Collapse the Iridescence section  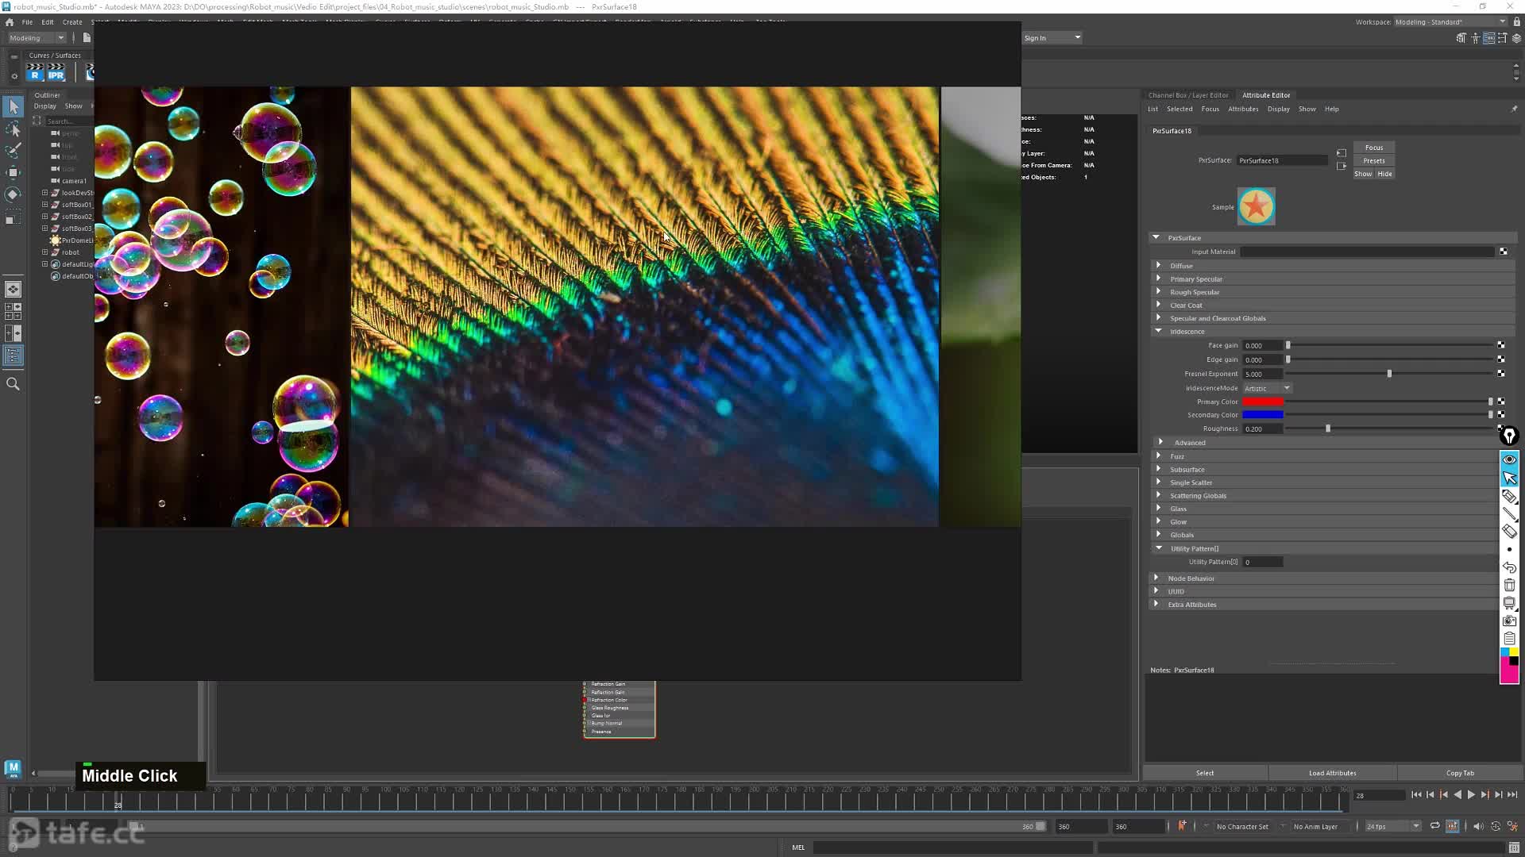pyautogui.click(x=1159, y=331)
